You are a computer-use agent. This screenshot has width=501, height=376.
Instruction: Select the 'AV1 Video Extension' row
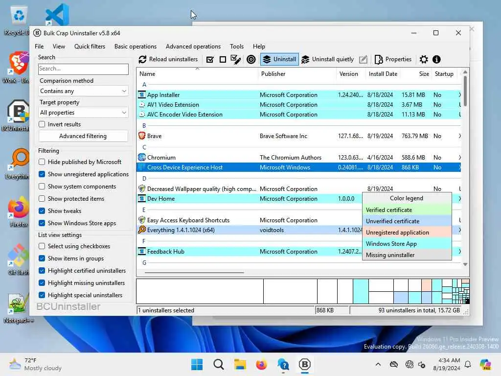click(x=299, y=105)
